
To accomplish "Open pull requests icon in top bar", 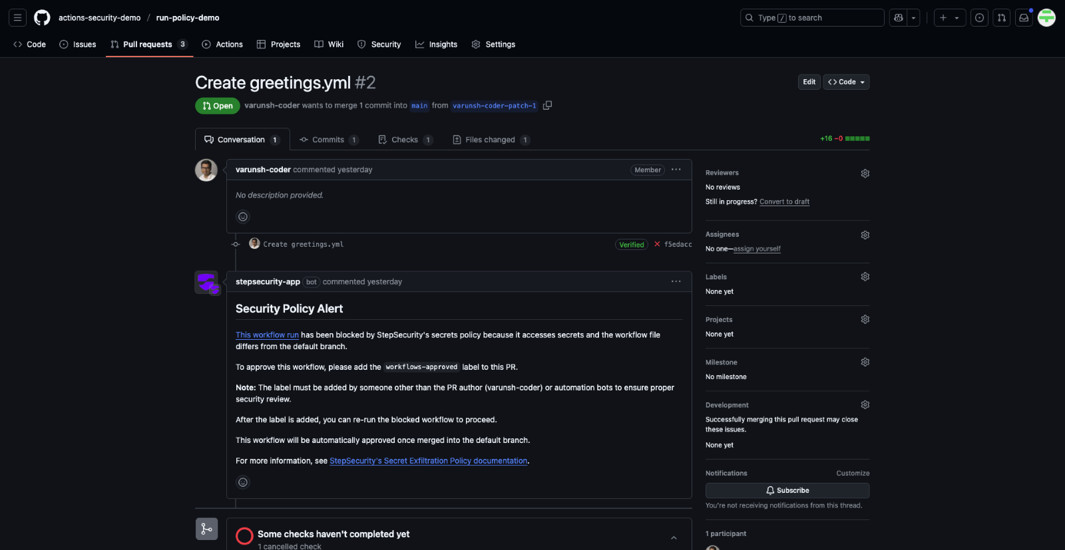I will click(x=1001, y=18).
